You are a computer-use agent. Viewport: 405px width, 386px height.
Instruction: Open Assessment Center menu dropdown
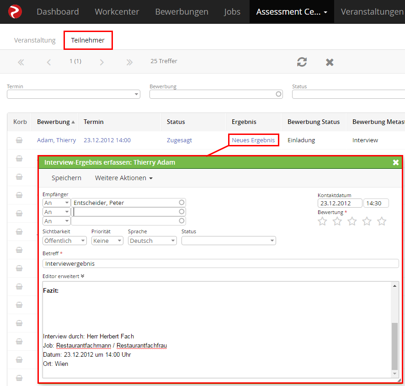coord(292,11)
